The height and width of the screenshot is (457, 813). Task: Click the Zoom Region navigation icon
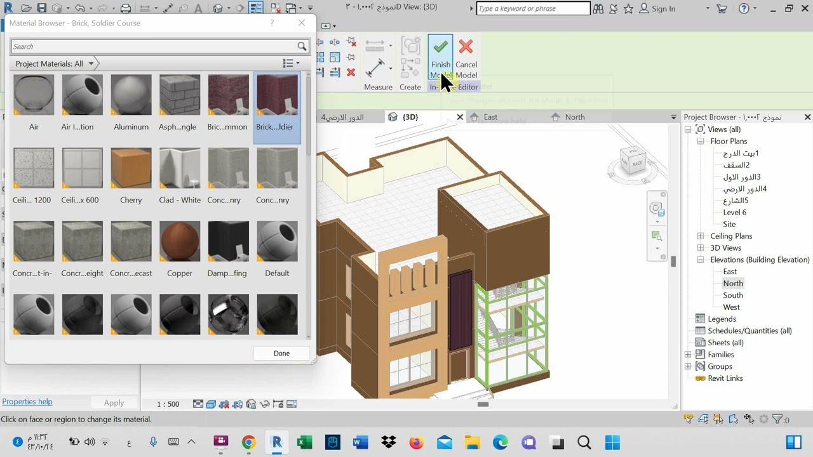coord(657,237)
